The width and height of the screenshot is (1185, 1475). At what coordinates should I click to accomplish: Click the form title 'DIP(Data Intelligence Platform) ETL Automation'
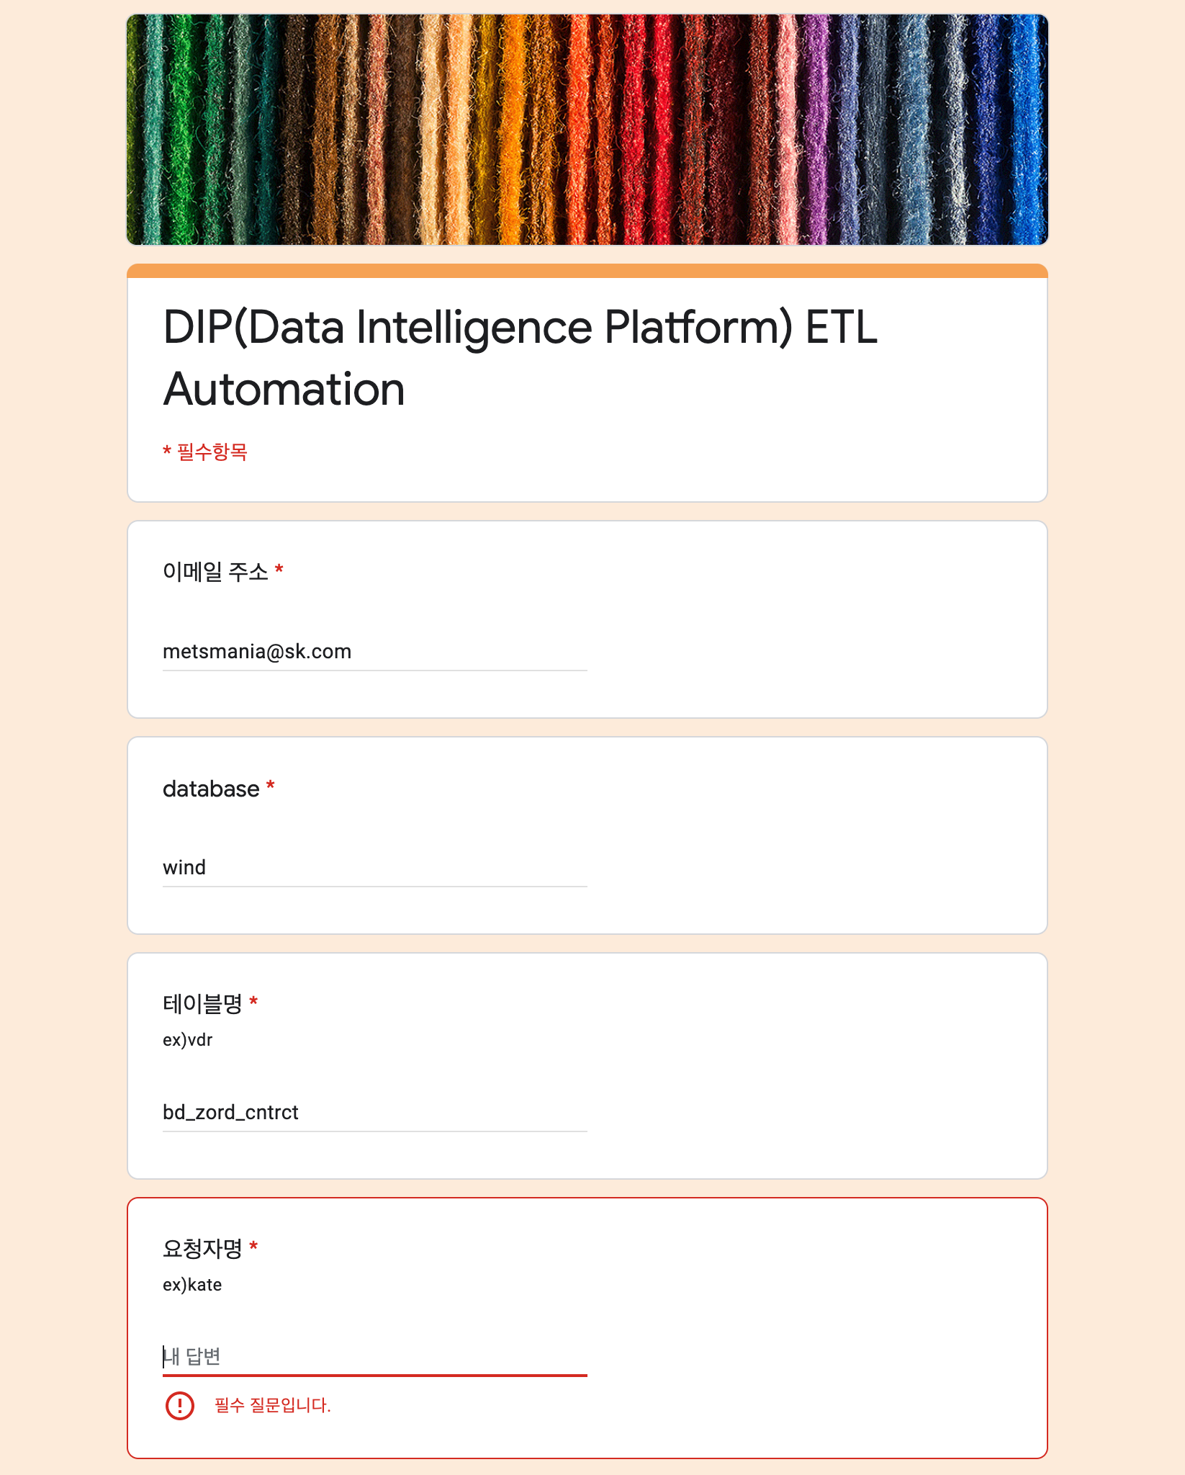click(x=520, y=358)
